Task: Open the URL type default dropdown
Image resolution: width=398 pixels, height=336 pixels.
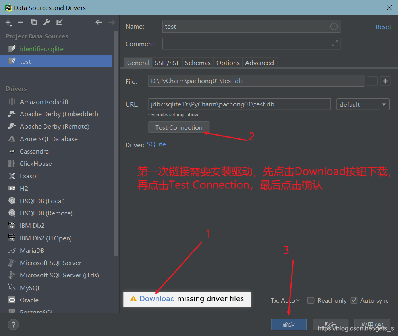Action: (363, 104)
